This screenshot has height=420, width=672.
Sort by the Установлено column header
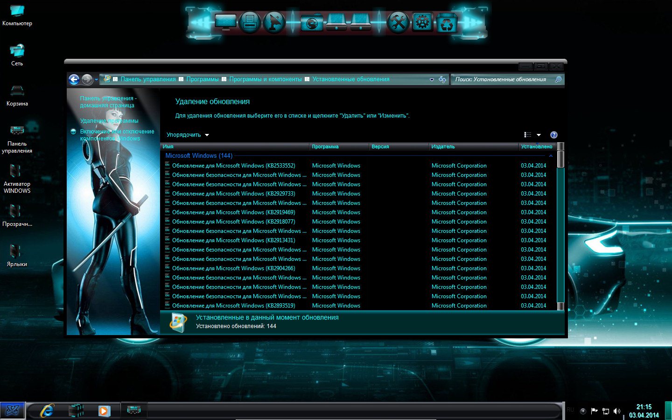(537, 147)
